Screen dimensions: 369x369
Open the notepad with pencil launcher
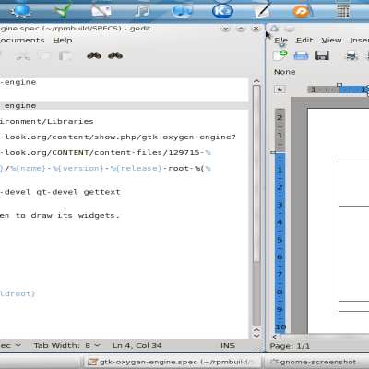coord(261,10)
